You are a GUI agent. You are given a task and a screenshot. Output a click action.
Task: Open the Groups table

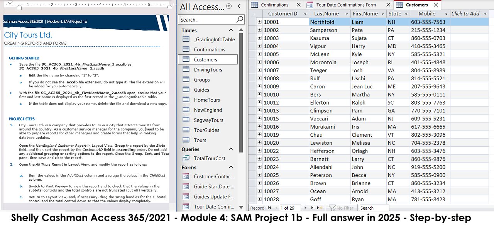[x=208, y=80]
